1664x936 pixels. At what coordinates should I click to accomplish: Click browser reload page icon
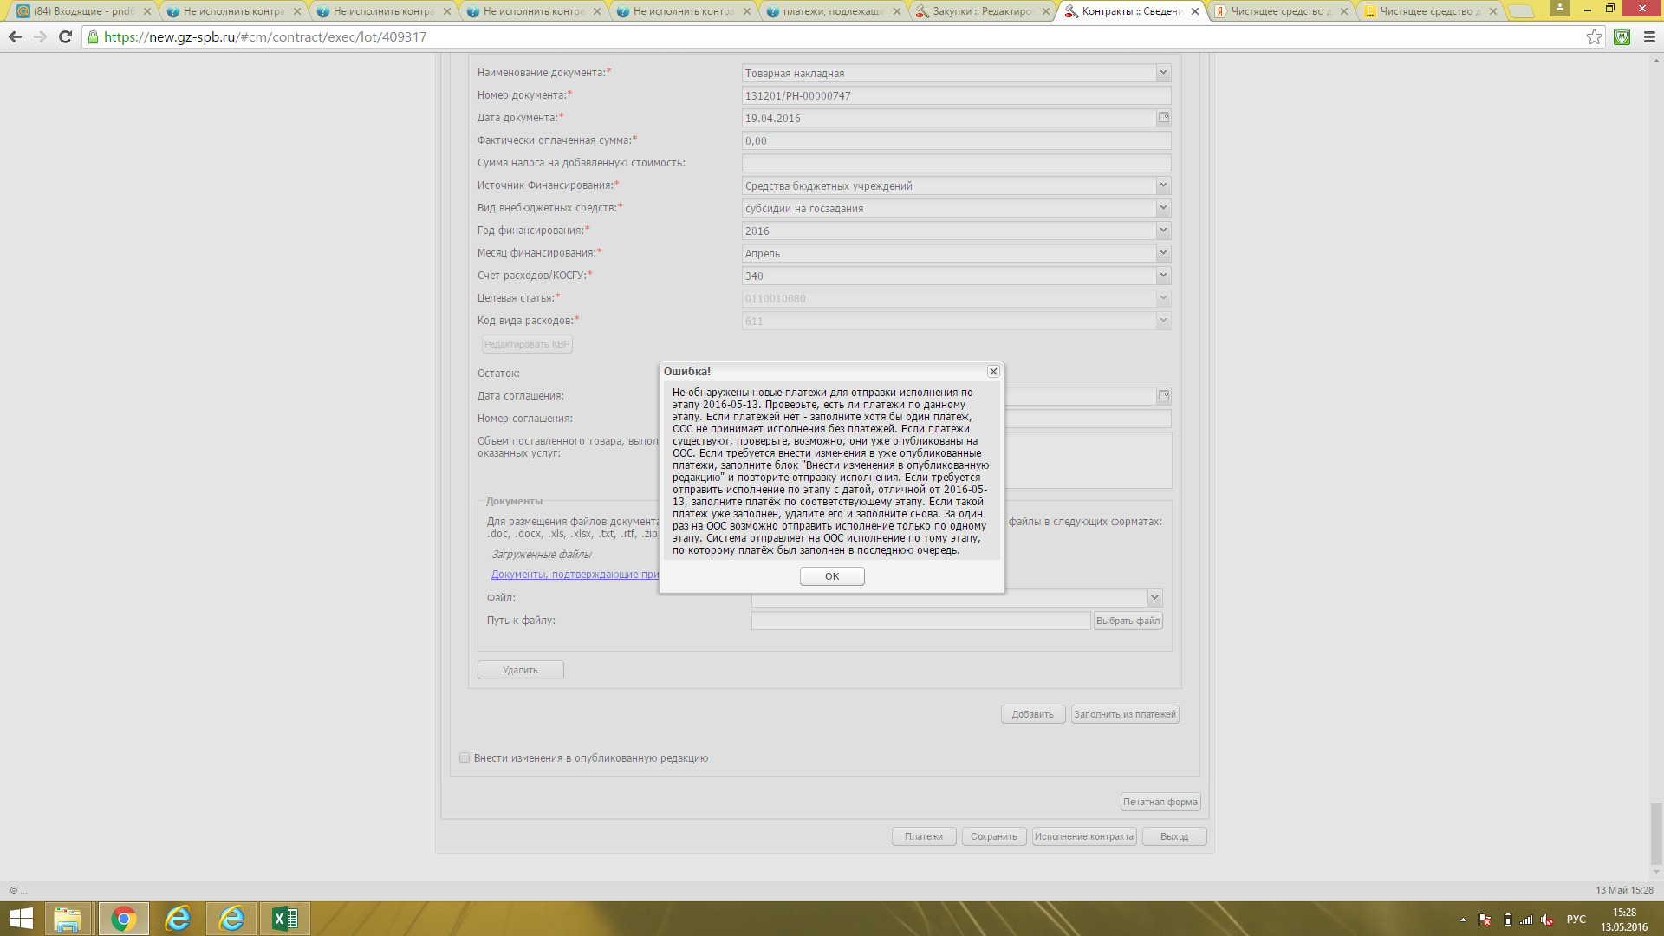65,36
